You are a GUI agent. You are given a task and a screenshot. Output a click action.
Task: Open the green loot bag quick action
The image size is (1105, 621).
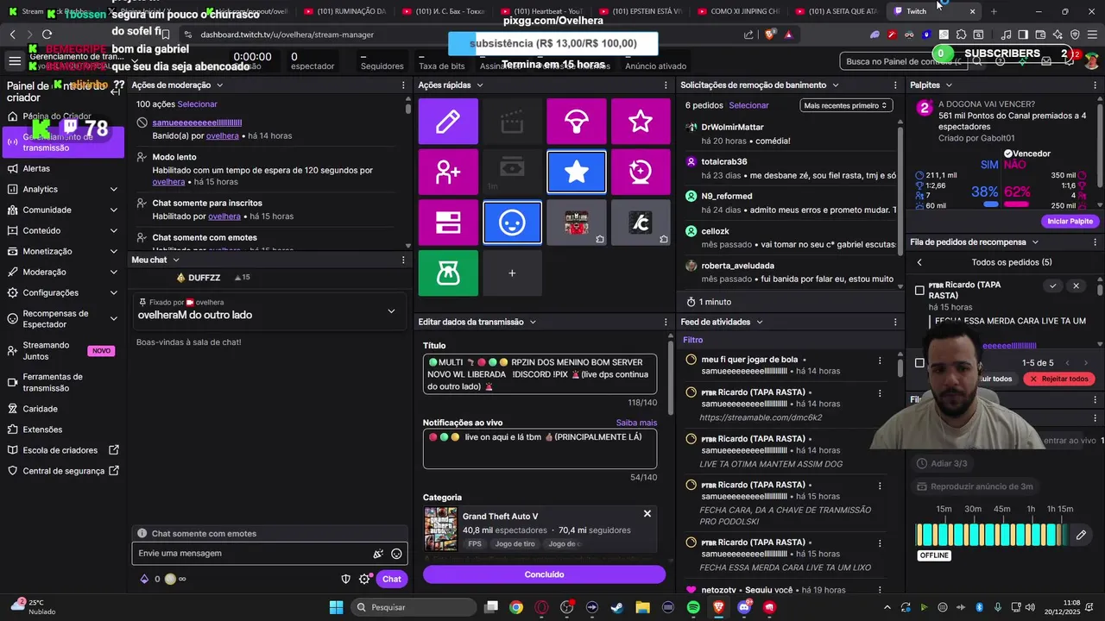click(x=448, y=273)
